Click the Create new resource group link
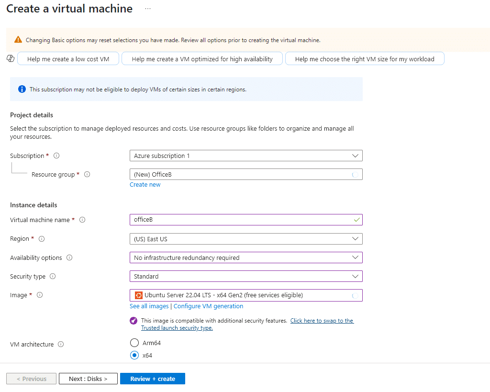 coord(145,185)
